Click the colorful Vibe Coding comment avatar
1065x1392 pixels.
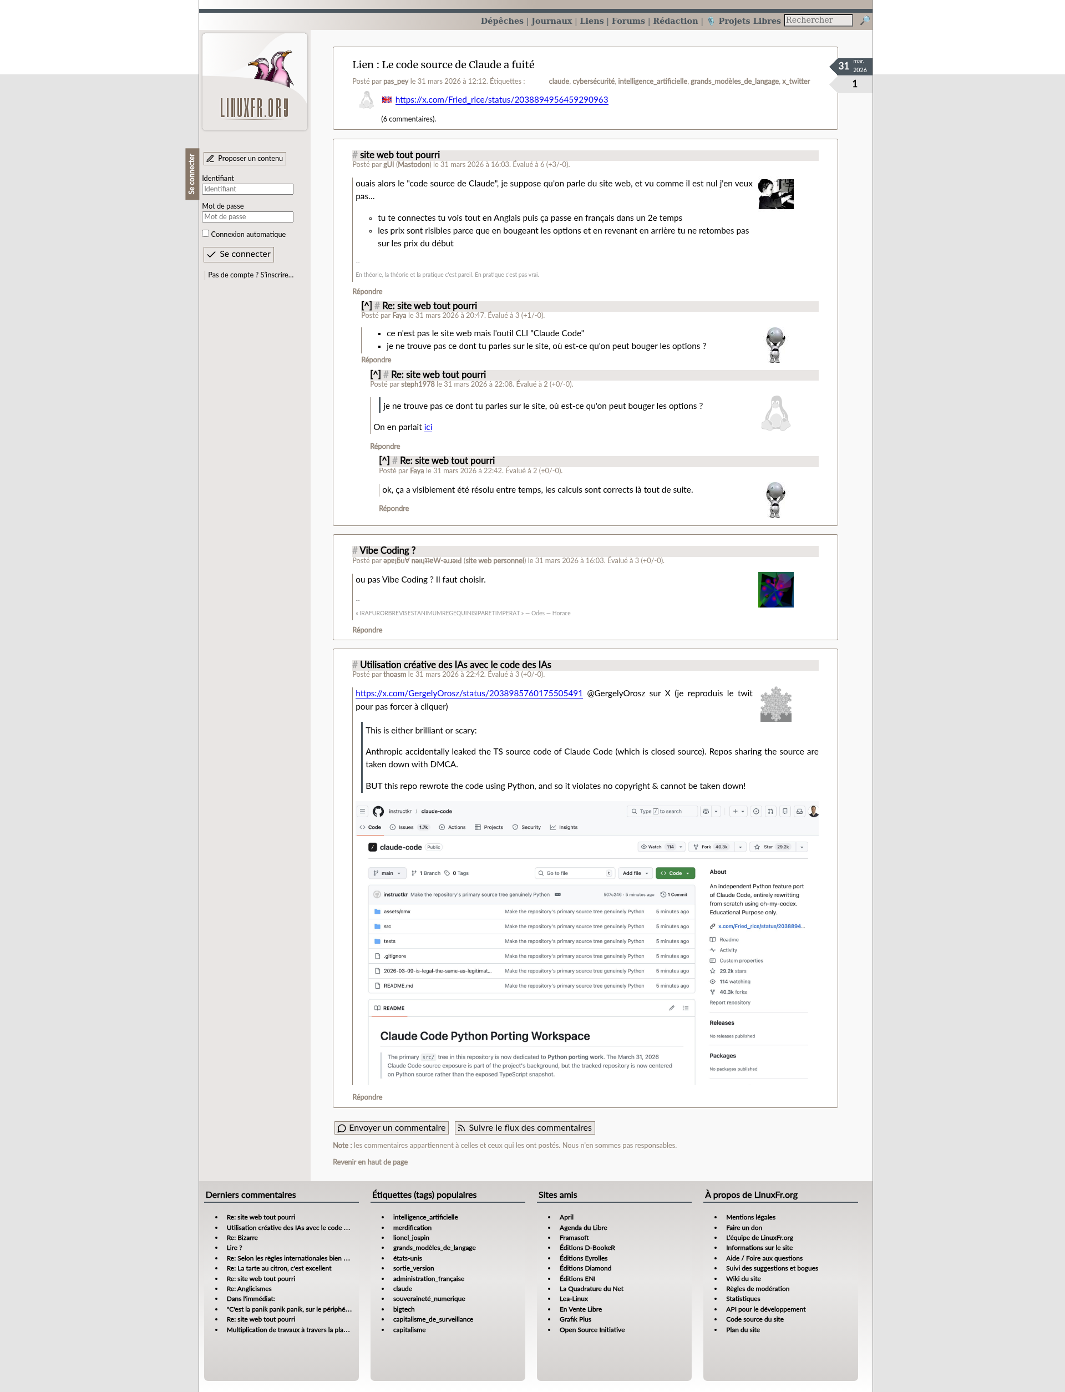(x=775, y=590)
